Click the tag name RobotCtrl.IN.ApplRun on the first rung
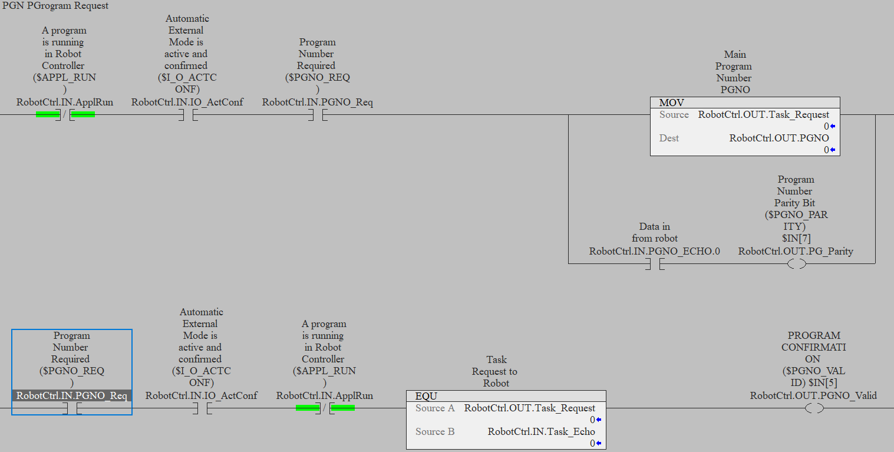The width and height of the screenshot is (894, 452). coord(65,102)
